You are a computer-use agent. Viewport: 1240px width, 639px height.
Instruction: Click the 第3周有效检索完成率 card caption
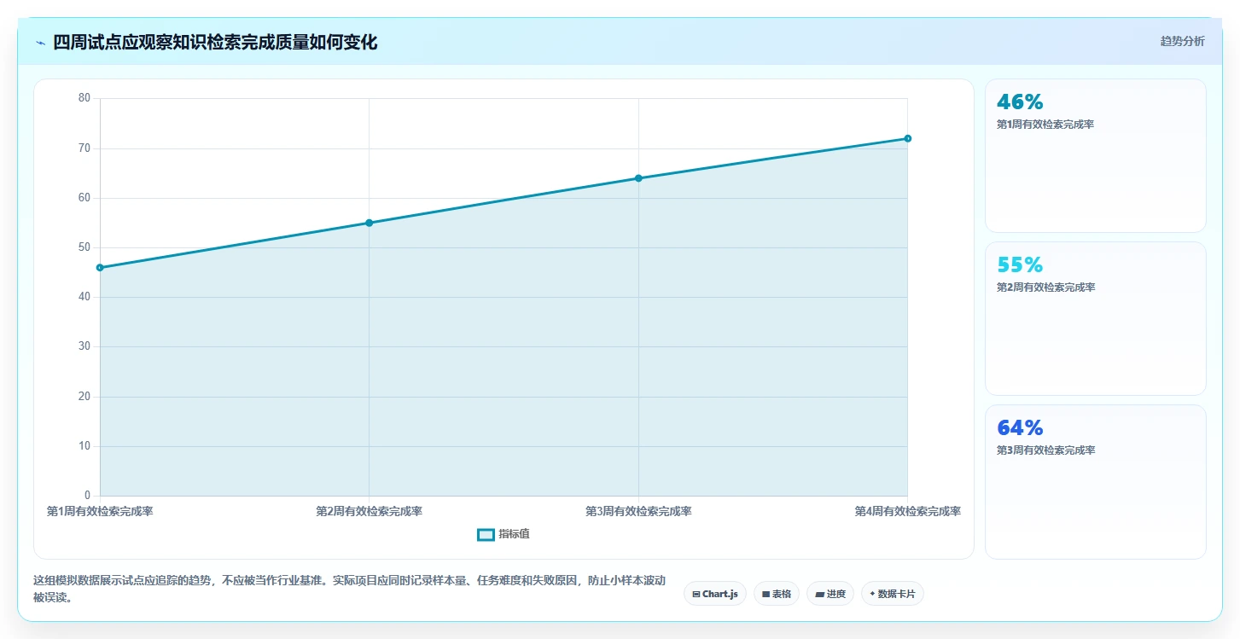click(1045, 450)
